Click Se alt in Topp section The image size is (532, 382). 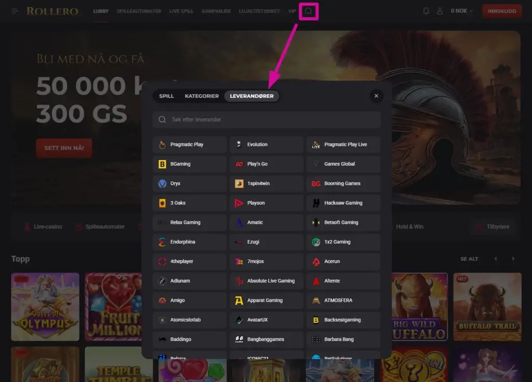(469, 259)
